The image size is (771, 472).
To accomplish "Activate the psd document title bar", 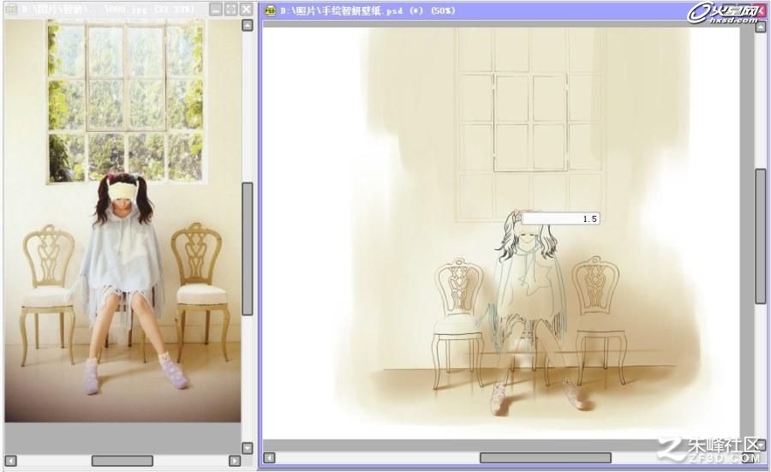I will pos(472,10).
